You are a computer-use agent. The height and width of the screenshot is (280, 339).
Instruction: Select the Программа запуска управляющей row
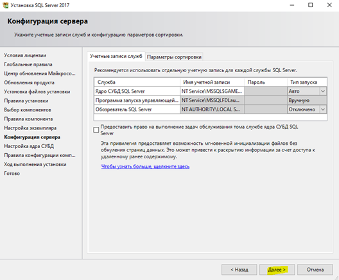(211, 100)
